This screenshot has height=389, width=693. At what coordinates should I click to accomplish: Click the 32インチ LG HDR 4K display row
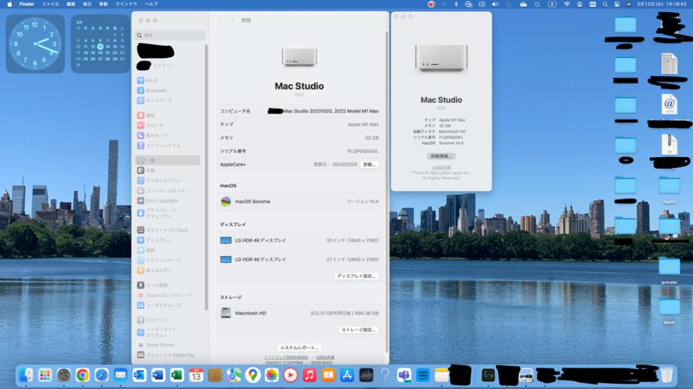click(299, 240)
